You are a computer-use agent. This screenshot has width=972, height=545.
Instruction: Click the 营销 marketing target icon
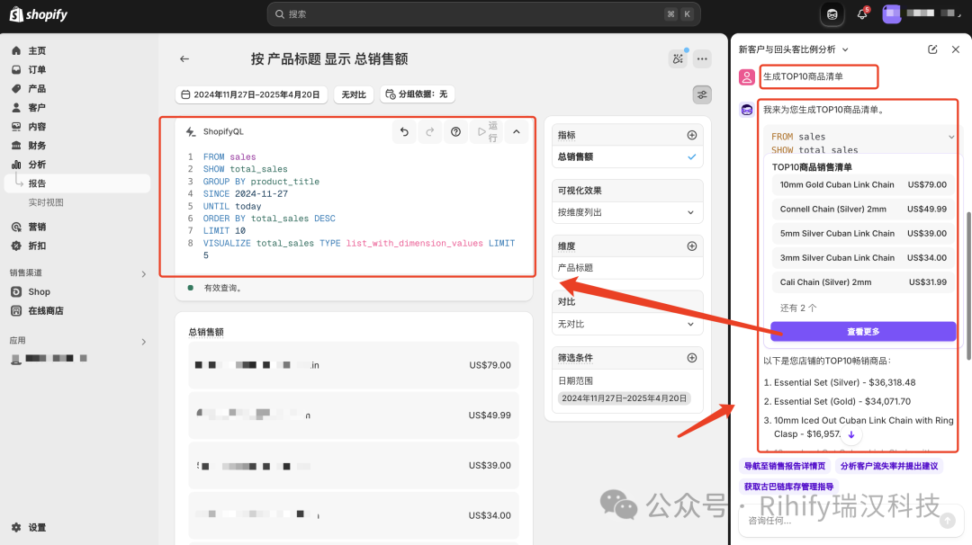[16, 227]
